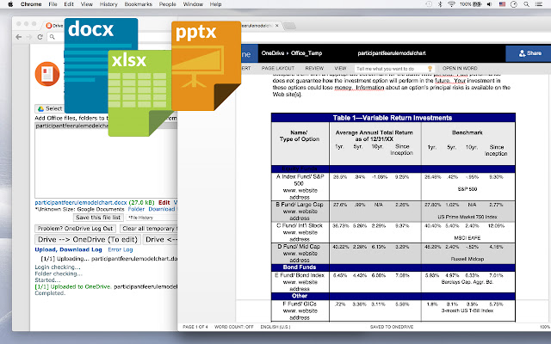Viewport: 551px width, 344px height.
Task: Click the menu bar clock icon
Action: [514, 4]
